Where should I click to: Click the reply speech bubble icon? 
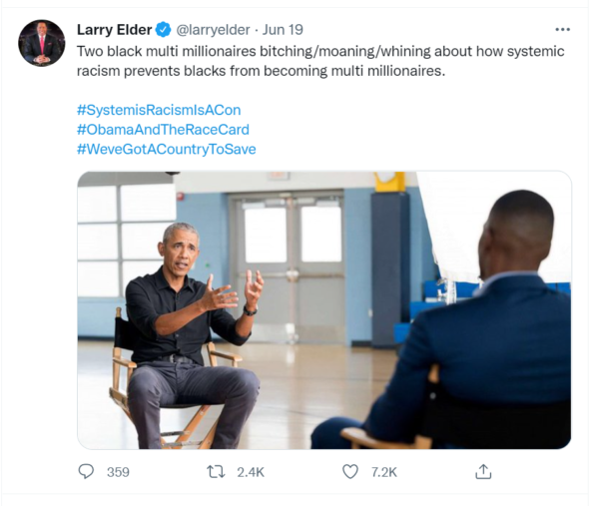[x=87, y=471]
